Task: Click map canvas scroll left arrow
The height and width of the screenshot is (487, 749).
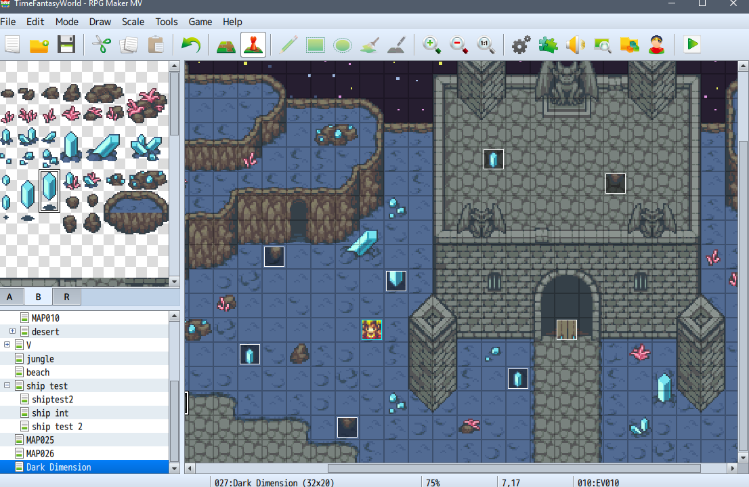Action: coord(190,468)
